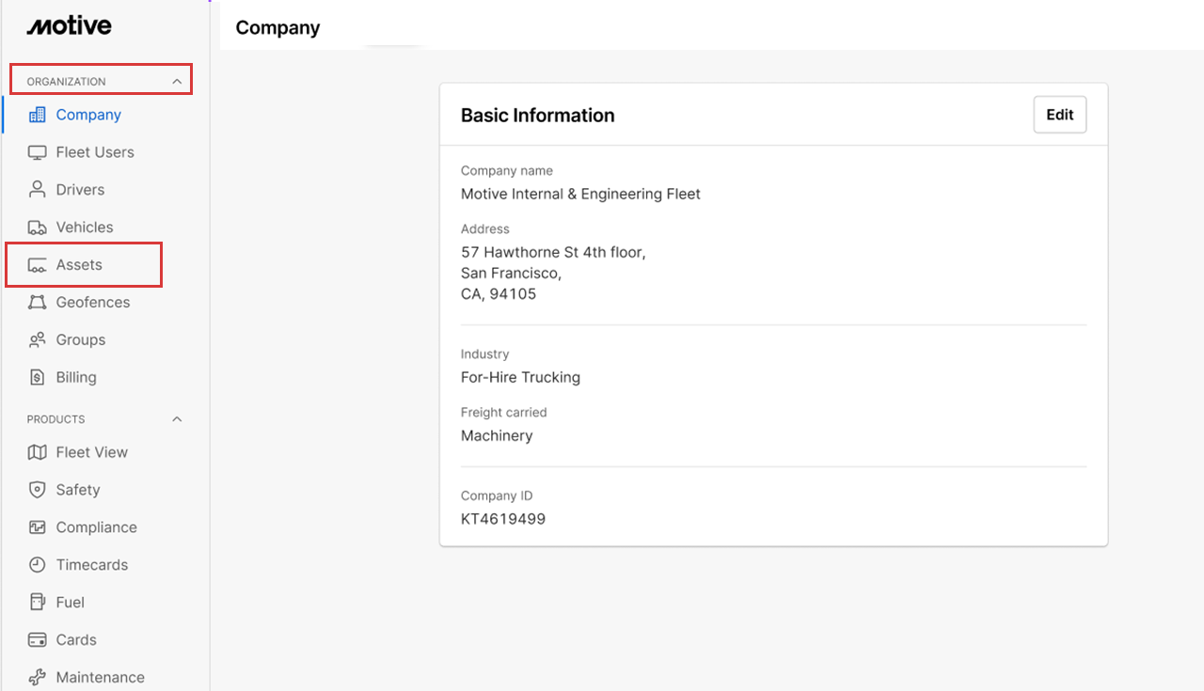Edit the Basic Information card

point(1060,115)
